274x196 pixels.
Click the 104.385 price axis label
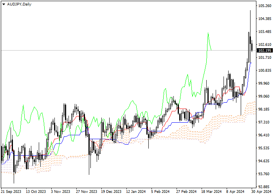point(265,19)
